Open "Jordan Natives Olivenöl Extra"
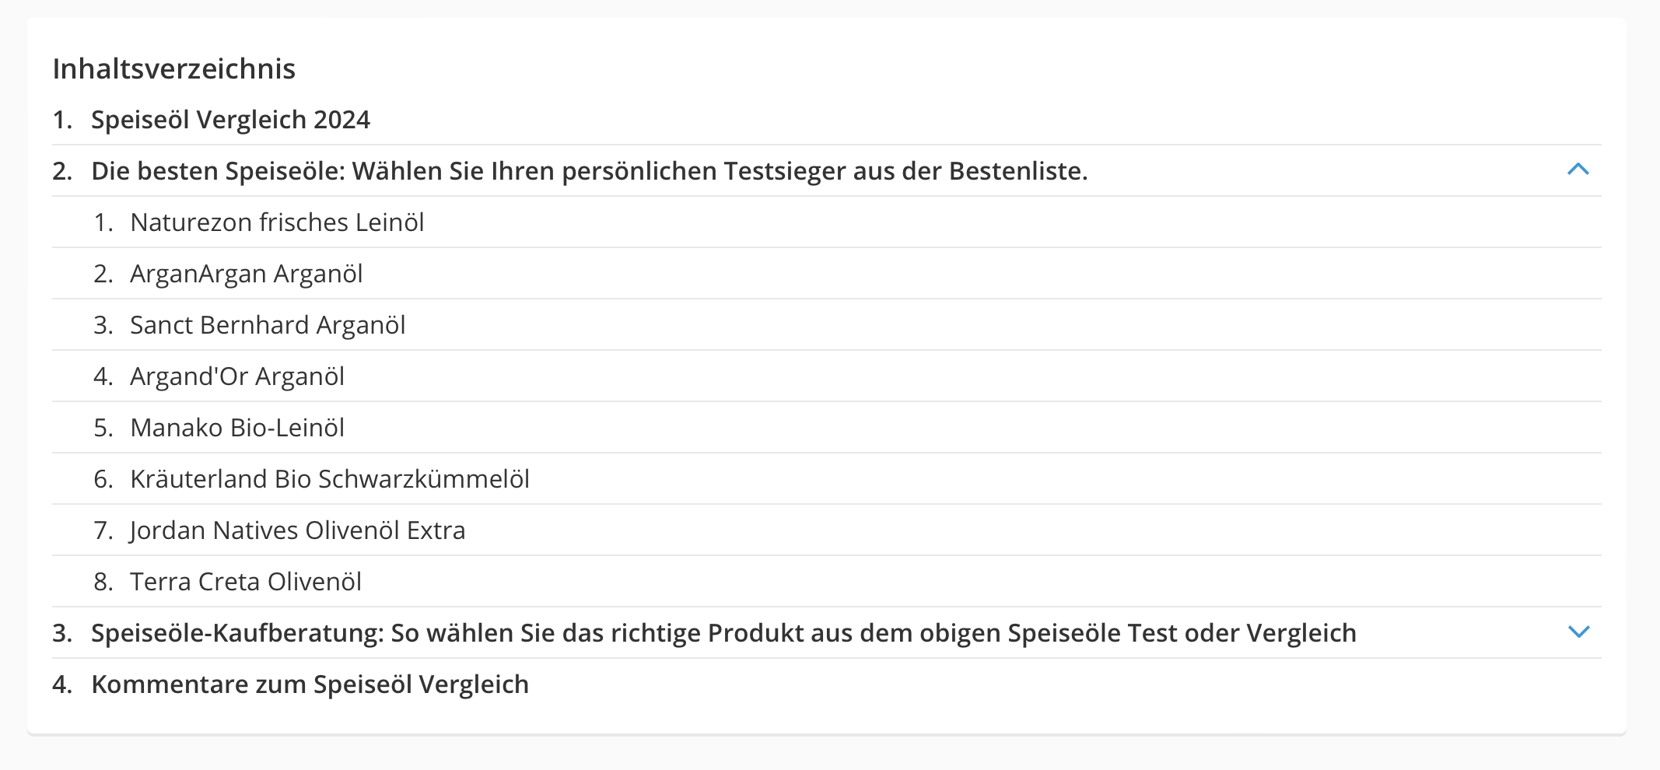 click(298, 530)
